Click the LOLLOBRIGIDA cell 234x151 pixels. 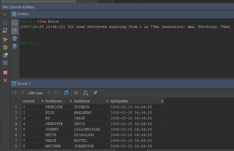click(91, 129)
